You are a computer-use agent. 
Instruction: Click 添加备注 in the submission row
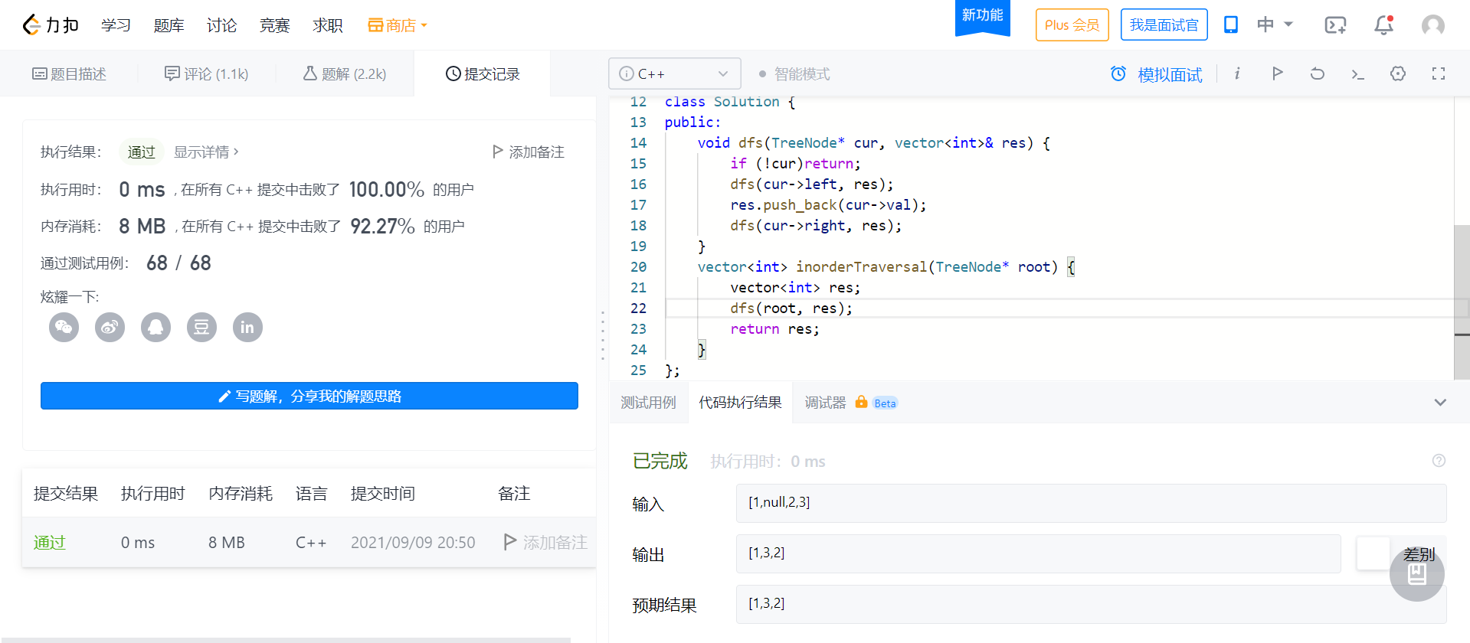pos(545,542)
